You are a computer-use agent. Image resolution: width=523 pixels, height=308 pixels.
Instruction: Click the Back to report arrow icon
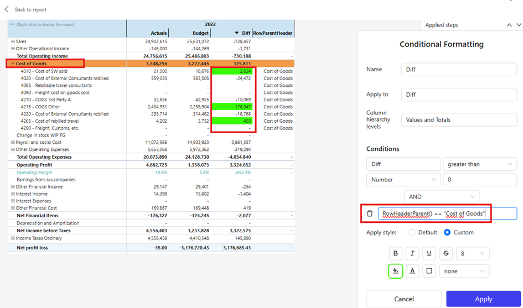coord(7,9)
